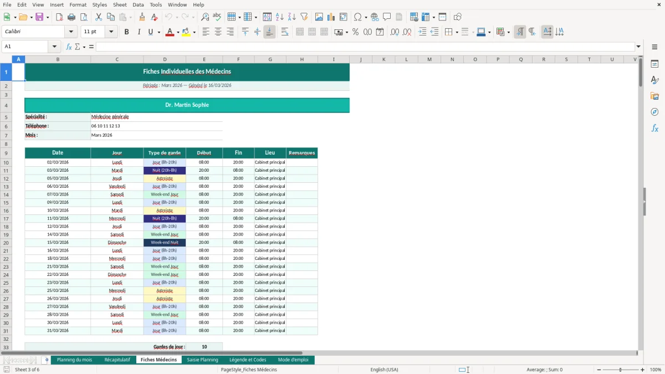Apply the yellow background color swatch
665x374 pixels.
pos(186,32)
